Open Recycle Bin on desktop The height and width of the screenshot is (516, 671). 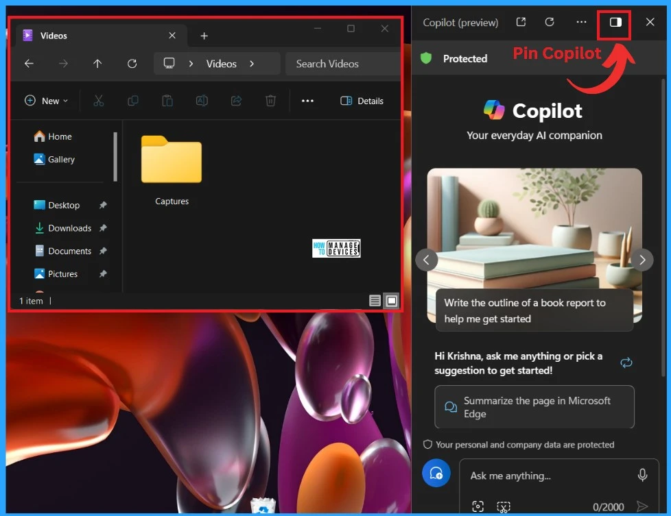[x=263, y=506]
